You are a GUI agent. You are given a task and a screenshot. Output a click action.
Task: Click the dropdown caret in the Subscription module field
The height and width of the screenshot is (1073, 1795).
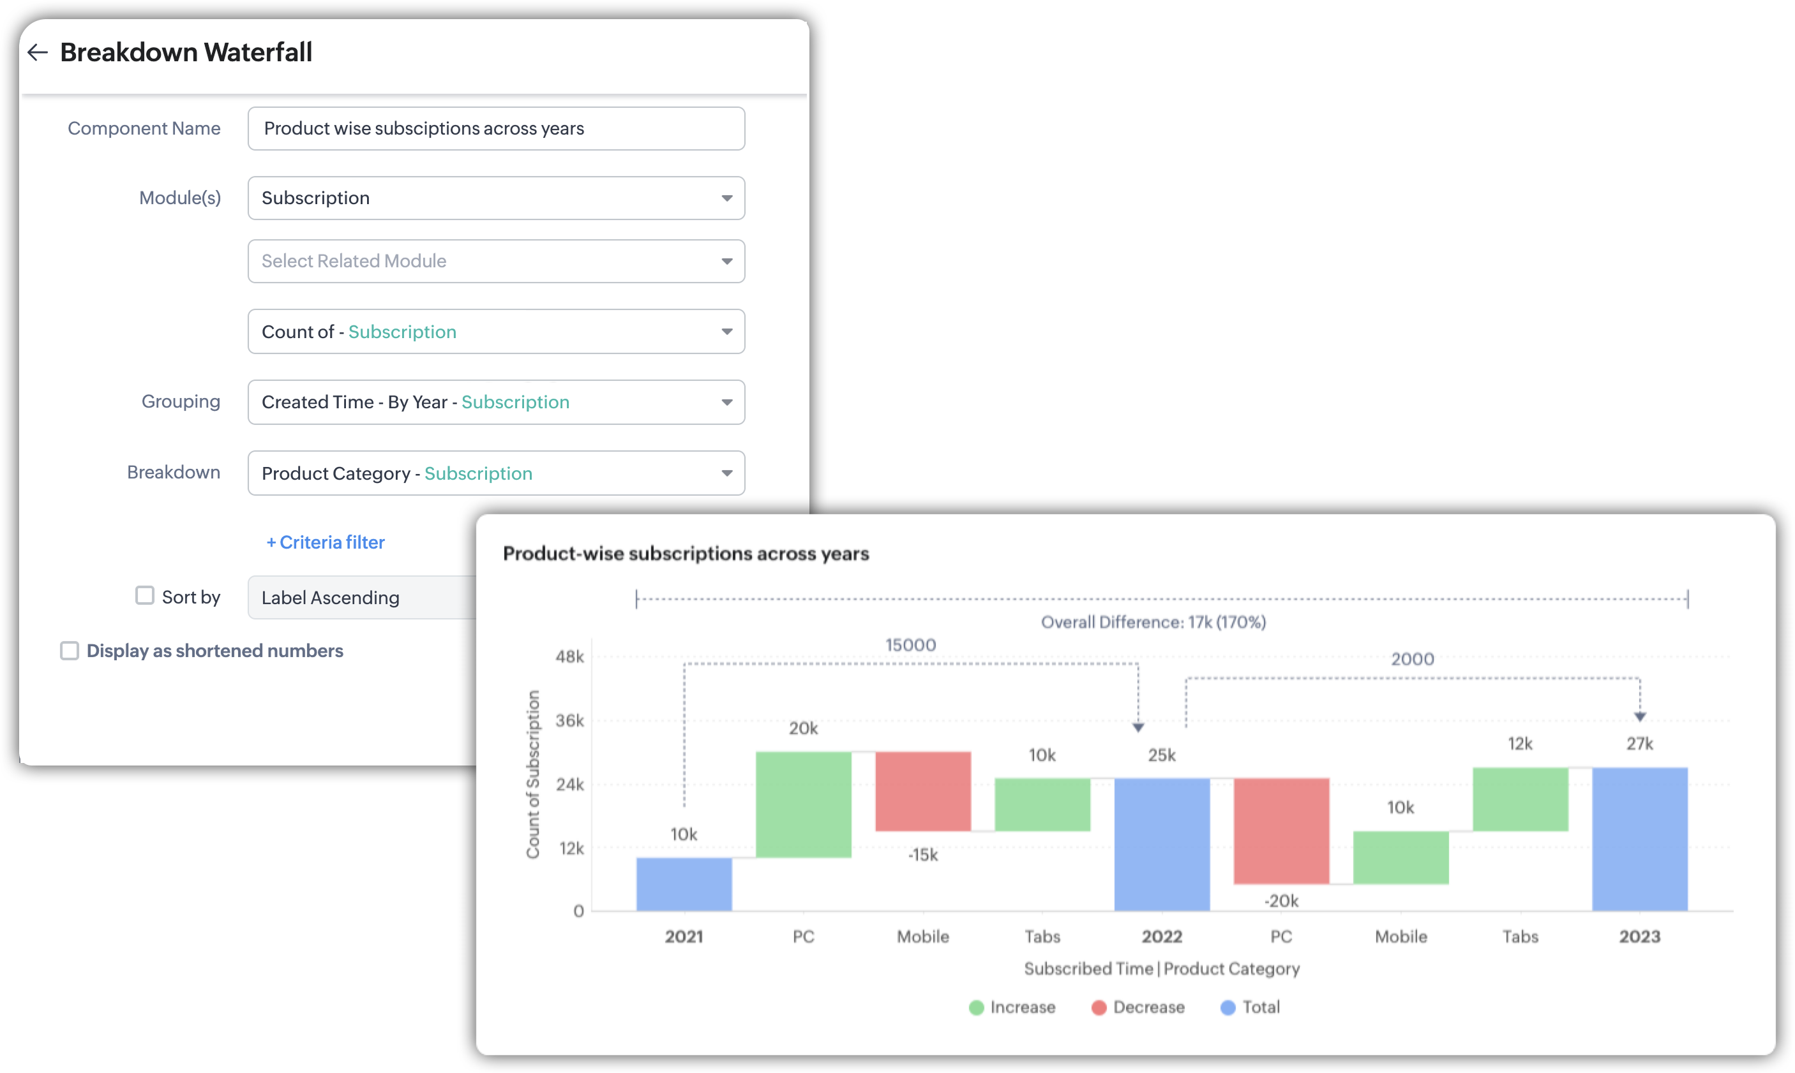pyautogui.click(x=726, y=198)
